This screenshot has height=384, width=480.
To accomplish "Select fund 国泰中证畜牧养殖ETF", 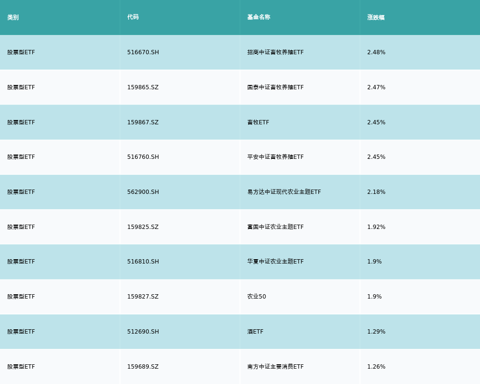I will pos(276,87).
